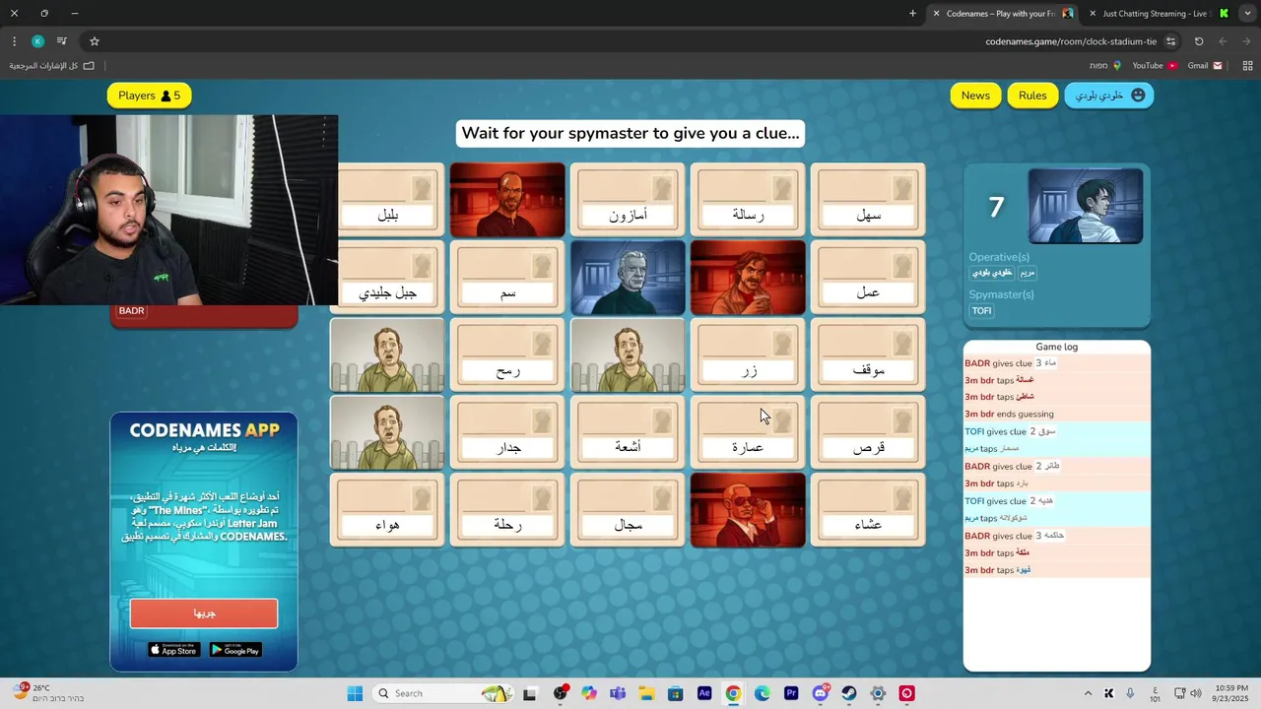Open the game Rules

(1032, 96)
